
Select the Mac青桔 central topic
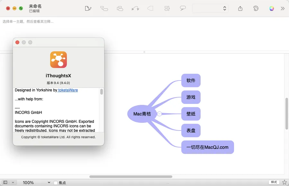click(142, 114)
